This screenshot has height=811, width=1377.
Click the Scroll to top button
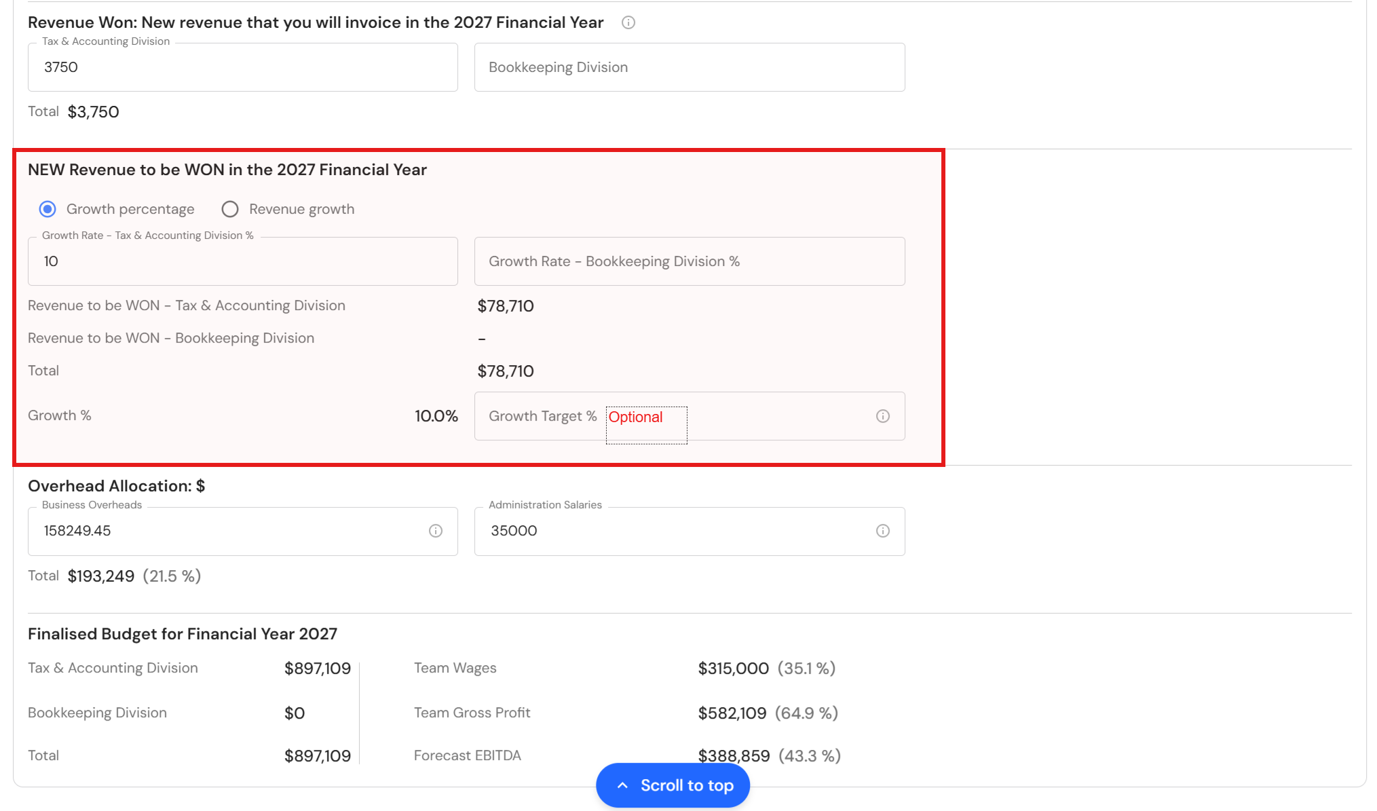click(673, 785)
